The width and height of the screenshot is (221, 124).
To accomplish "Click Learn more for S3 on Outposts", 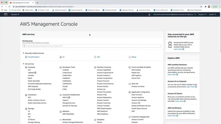I will (x=192, y=87).
